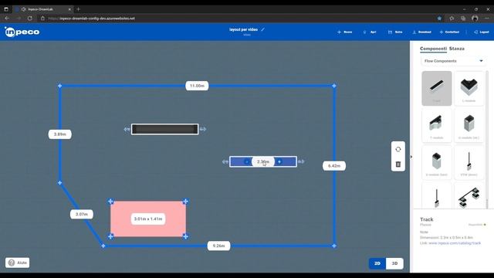The image size is (494, 278).
Task: Click the Apri open button in header
Action: [x=370, y=32]
